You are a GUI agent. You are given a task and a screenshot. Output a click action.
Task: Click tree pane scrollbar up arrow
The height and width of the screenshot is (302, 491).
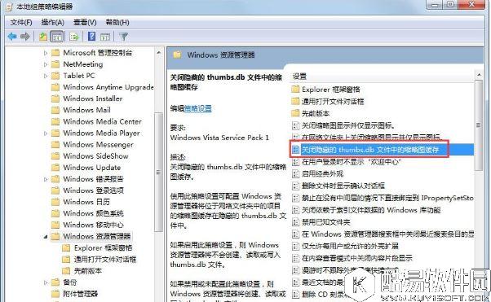(x=159, y=53)
